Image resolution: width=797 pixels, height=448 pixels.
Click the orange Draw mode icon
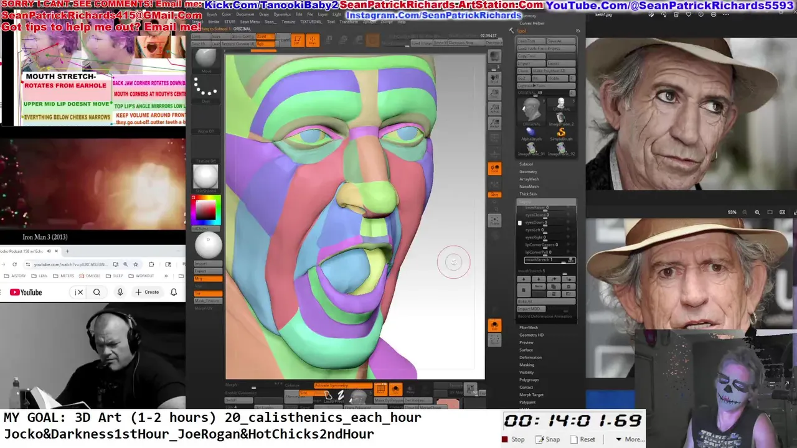pos(313,40)
